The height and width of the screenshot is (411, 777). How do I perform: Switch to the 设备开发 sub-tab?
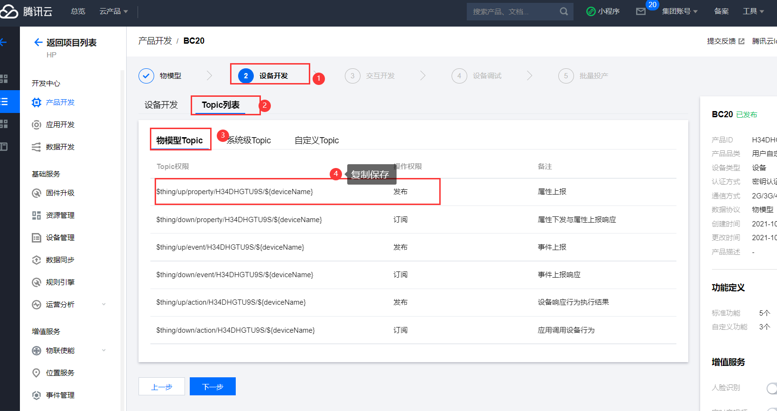(x=161, y=105)
